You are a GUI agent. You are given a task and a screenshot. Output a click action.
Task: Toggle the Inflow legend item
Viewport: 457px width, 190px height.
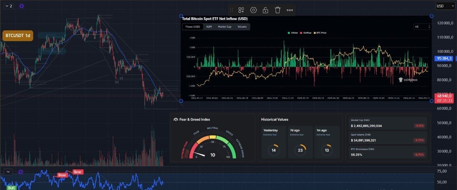(292, 33)
